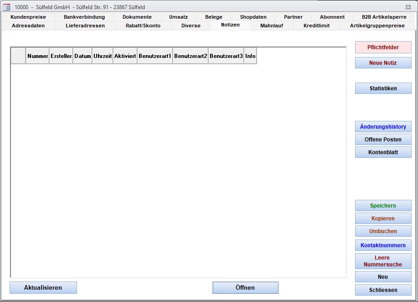The image size is (418, 302).
Task: Click the Benutzerart1 column header
Action: (x=155, y=56)
